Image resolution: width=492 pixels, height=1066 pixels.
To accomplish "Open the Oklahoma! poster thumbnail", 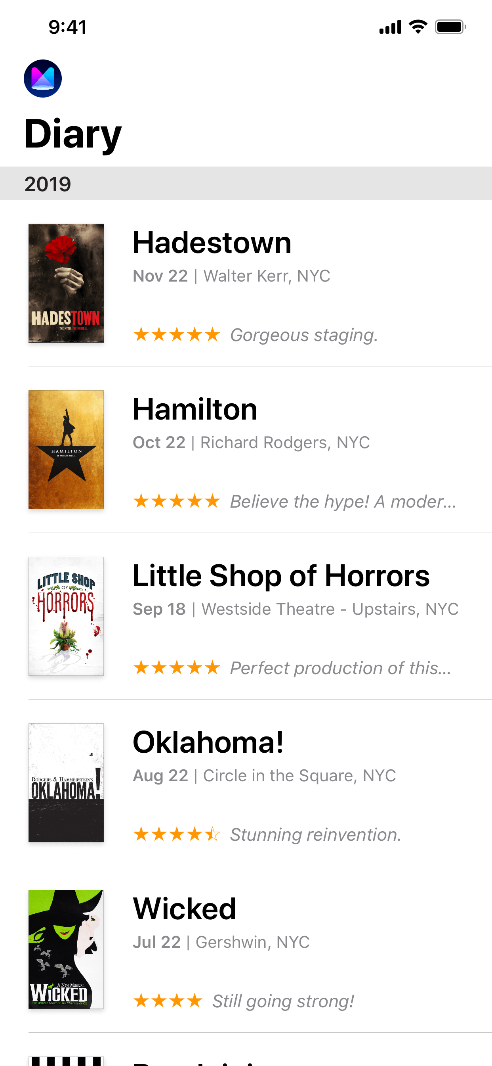I will (66, 782).
